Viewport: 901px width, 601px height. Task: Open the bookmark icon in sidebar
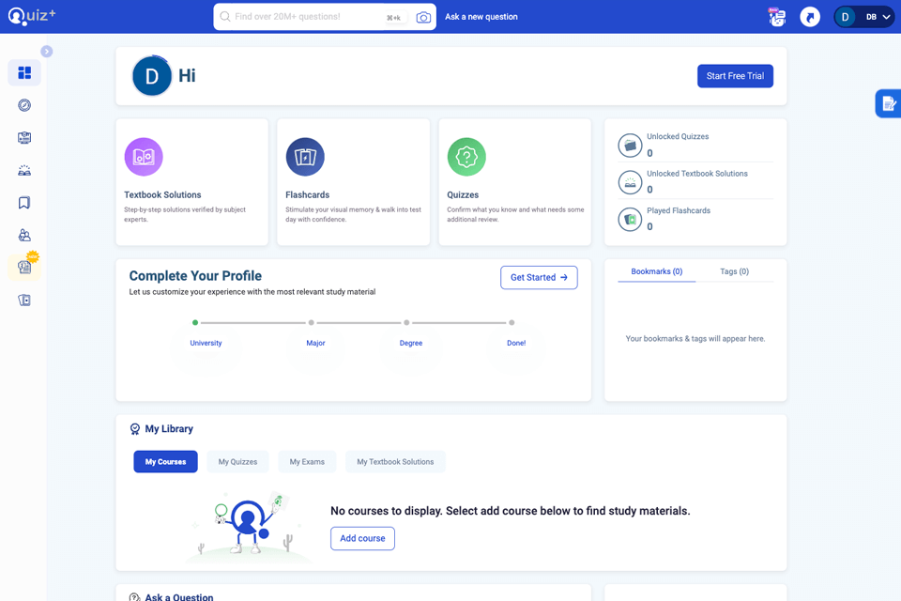click(x=24, y=203)
